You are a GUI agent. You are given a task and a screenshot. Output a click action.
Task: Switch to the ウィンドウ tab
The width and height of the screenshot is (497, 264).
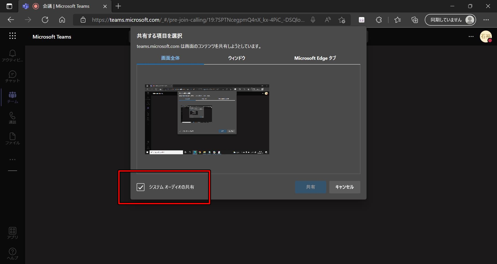pos(236,58)
